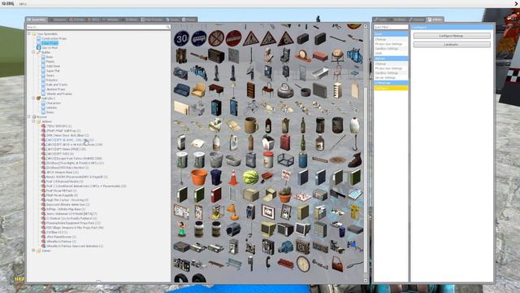Spawn the white bathtub prop
The image size is (520, 293).
[320, 72]
